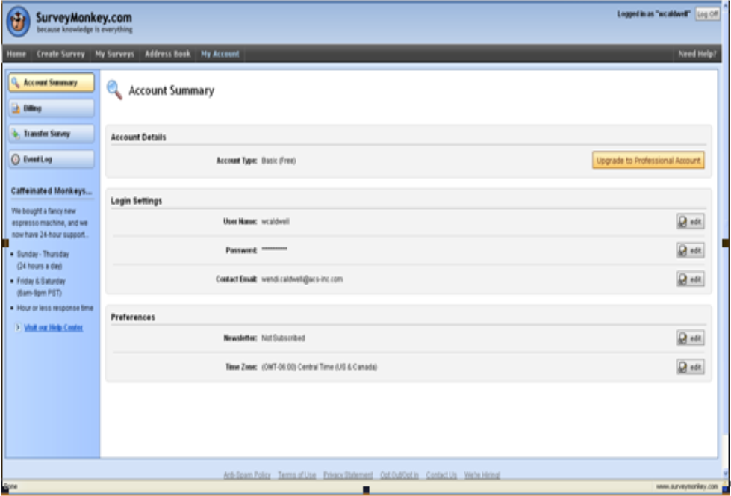Image resolution: width=731 pixels, height=496 pixels.
Task: Open the Create Survey tab
Action: (x=60, y=54)
